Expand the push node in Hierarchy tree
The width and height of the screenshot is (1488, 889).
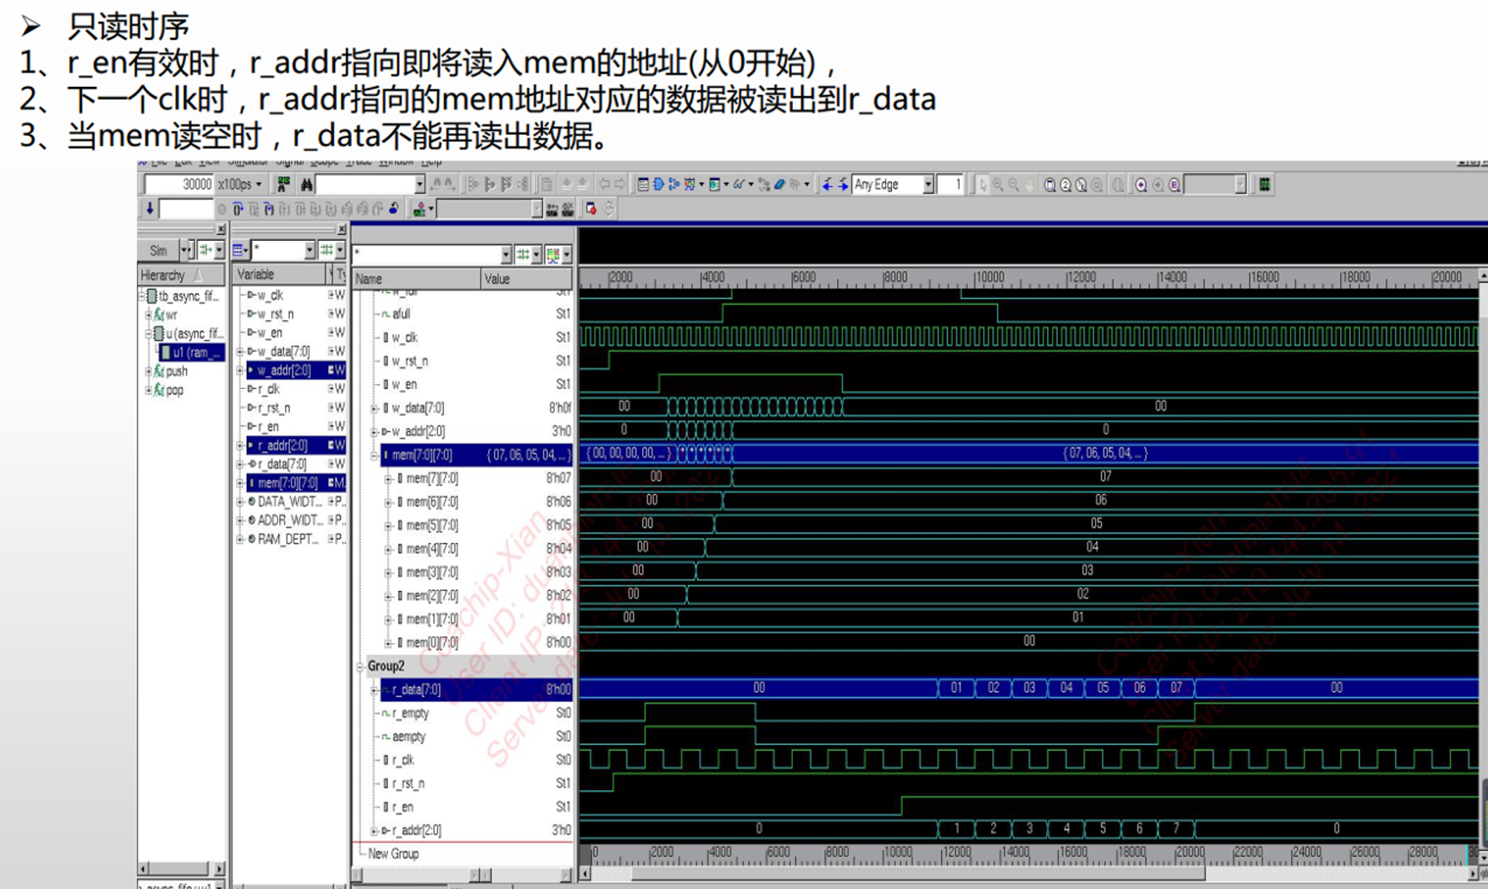149,371
